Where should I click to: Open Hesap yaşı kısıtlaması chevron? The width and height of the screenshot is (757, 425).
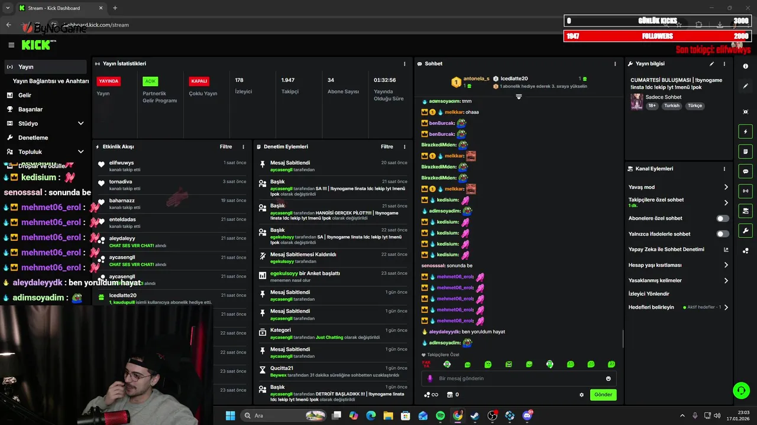click(x=726, y=265)
